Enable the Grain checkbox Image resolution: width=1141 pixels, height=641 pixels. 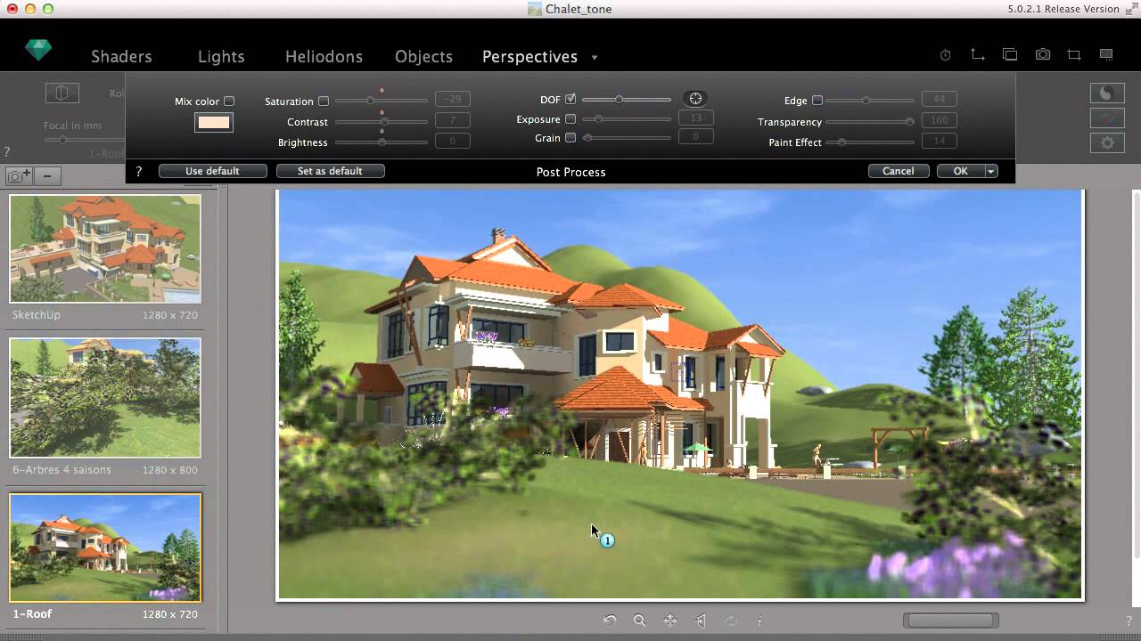tap(570, 138)
